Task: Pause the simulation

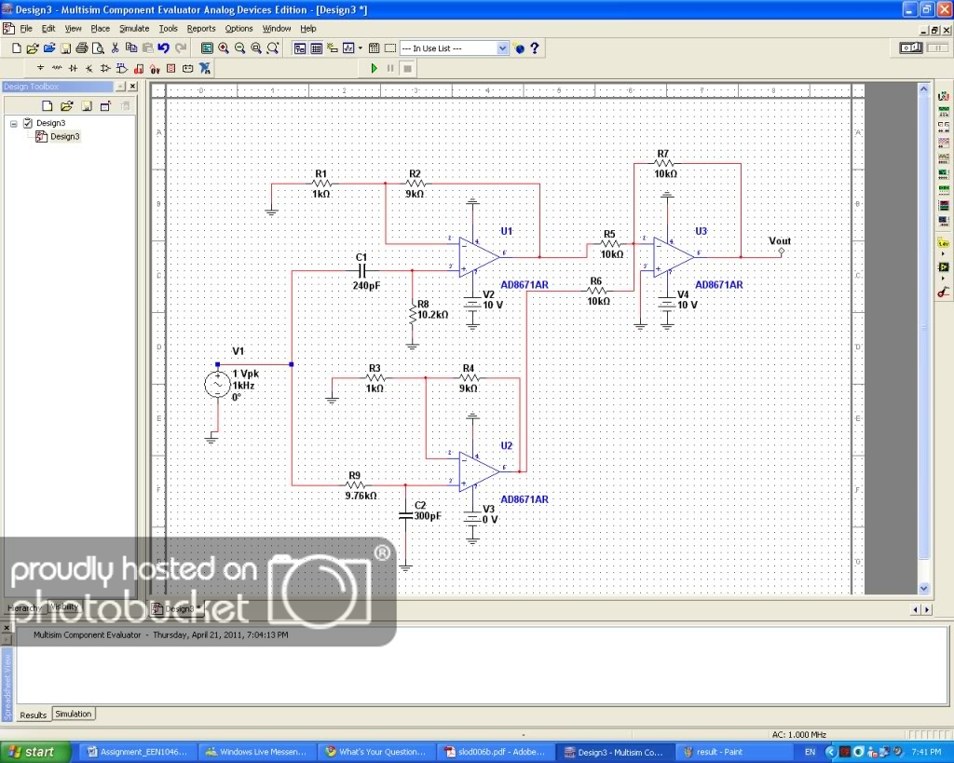Action: [390, 68]
